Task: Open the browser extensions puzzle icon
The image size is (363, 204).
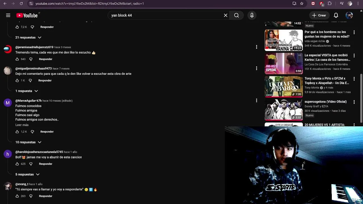Action: point(330,3)
